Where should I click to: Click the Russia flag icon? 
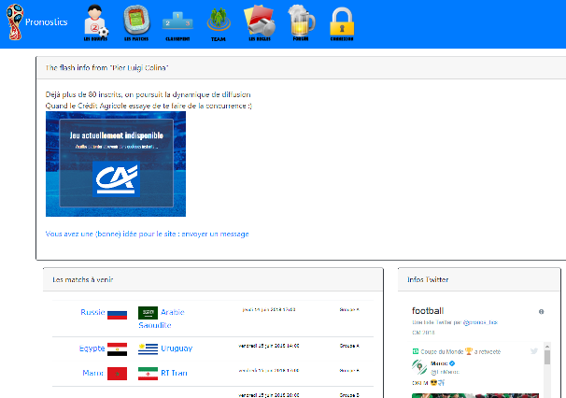(x=118, y=314)
